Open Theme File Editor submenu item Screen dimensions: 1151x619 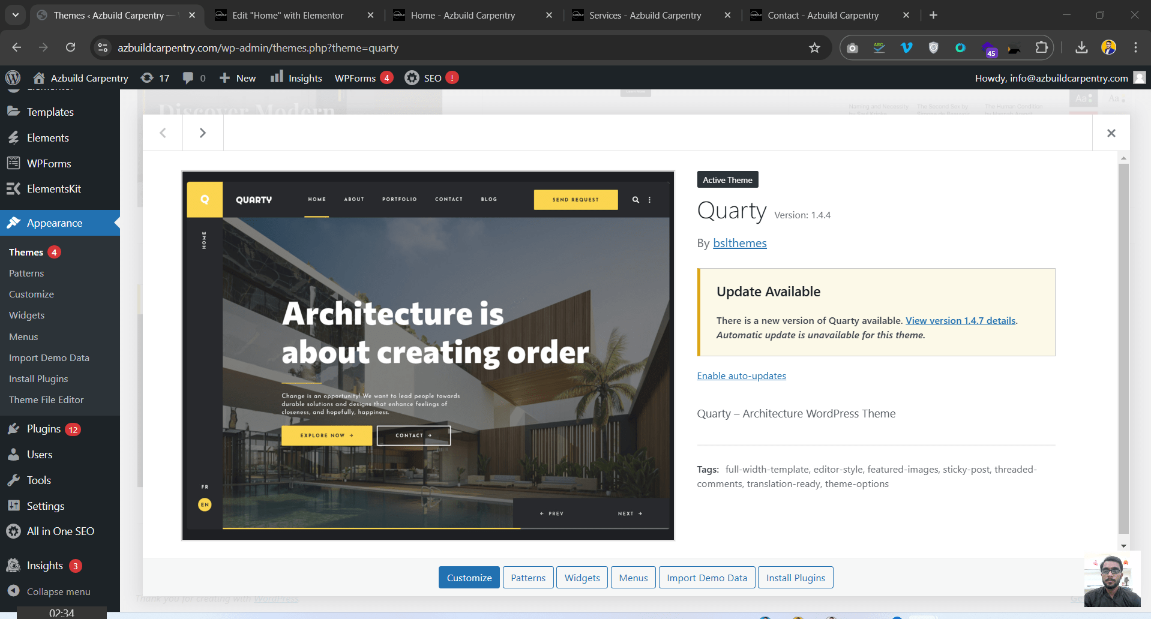tap(46, 400)
